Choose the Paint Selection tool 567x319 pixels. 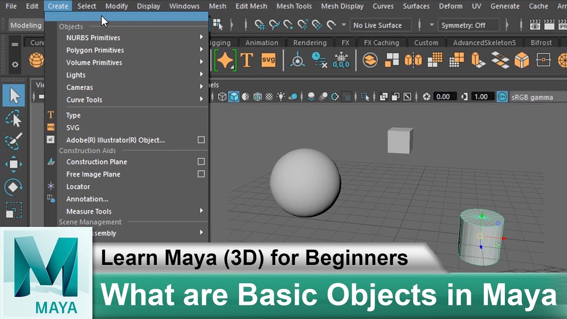point(14,141)
